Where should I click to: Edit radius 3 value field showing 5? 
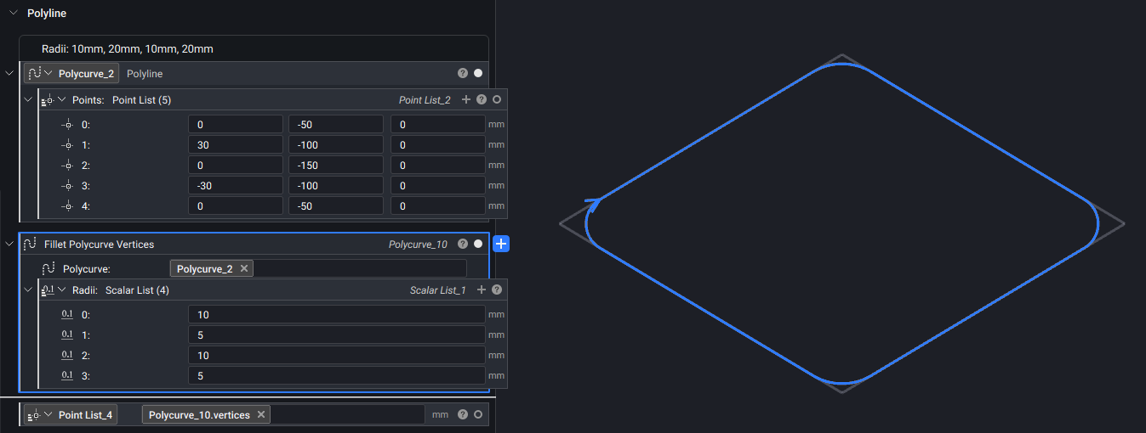pyautogui.click(x=337, y=376)
